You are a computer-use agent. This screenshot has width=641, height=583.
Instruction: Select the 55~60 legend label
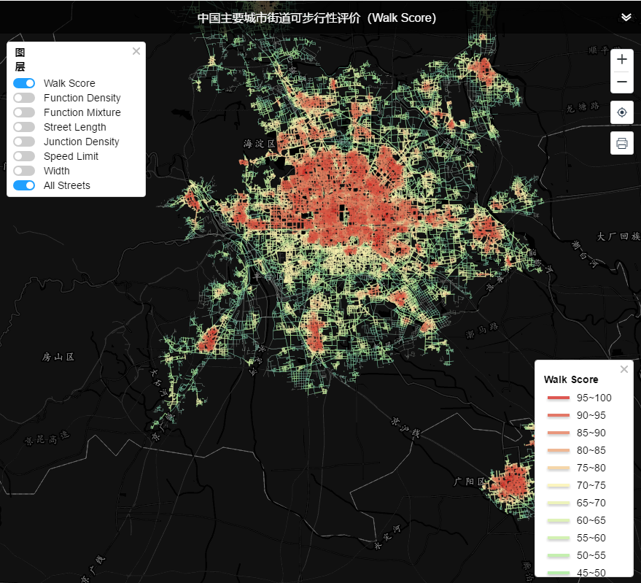(591, 538)
